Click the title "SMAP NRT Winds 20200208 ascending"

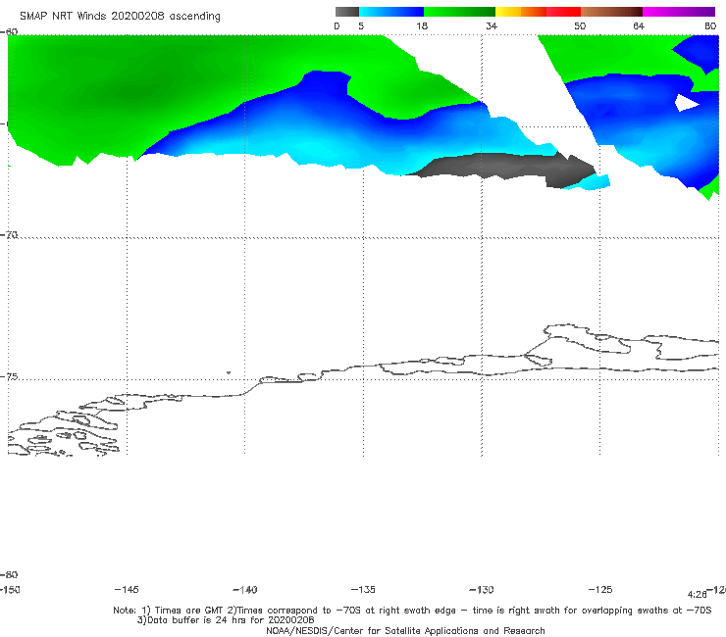coord(120,17)
